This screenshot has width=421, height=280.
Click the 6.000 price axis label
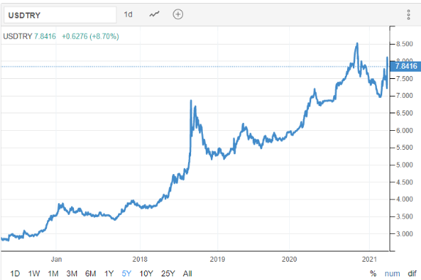pyautogui.click(x=405, y=130)
